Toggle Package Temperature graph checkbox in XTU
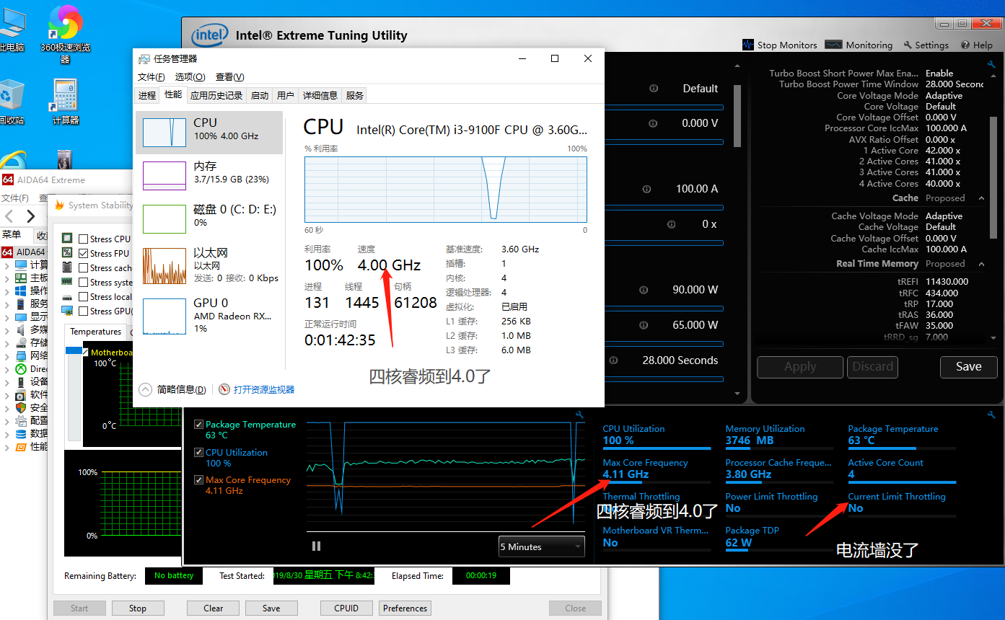Screen dimensions: 1005x620 (198, 425)
